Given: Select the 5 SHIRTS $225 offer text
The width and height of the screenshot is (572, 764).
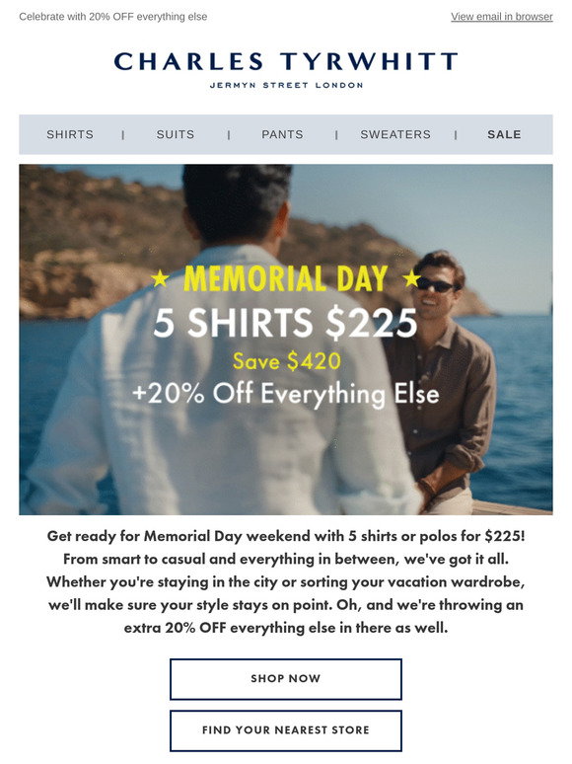Looking at the screenshot, I should click(x=286, y=323).
